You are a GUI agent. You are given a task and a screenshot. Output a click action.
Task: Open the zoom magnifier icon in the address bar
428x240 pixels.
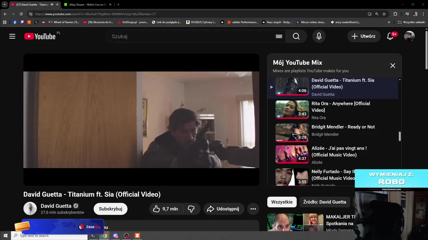tap(377, 14)
